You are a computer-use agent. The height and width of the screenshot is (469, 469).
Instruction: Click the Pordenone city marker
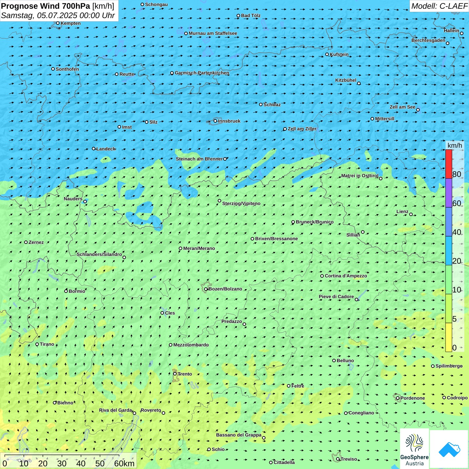[398, 398]
